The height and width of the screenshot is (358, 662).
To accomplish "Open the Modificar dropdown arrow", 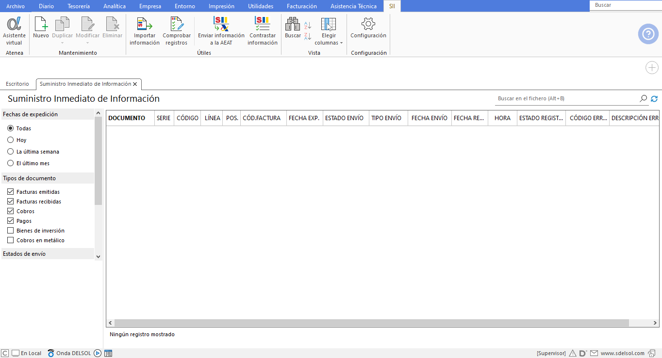I will coord(88,43).
